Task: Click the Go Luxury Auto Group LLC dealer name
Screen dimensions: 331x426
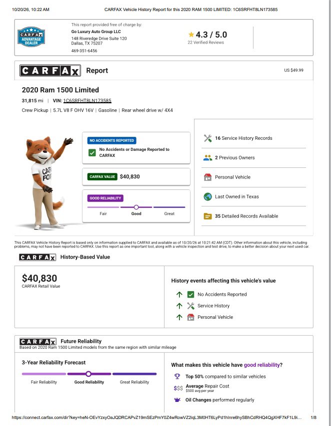Action: coord(96,32)
